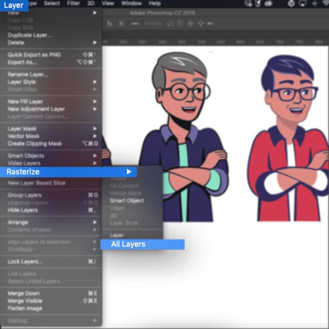This screenshot has height=329, width=329.
Task: Expand the New Adjustment Layer submenu
Action: click(x=36, y=109)
